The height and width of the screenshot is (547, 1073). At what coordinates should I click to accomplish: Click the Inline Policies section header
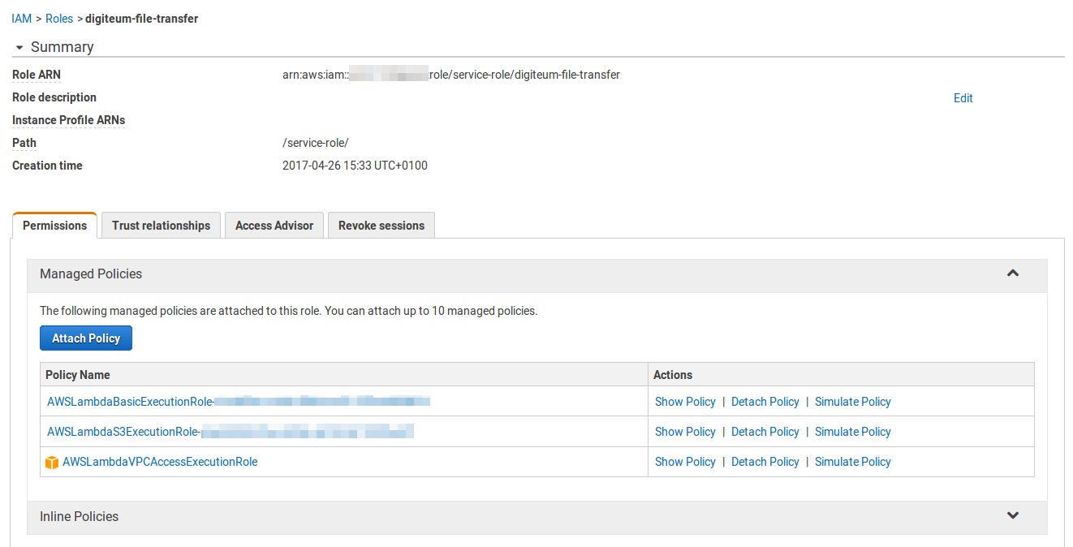coord(80,516)
